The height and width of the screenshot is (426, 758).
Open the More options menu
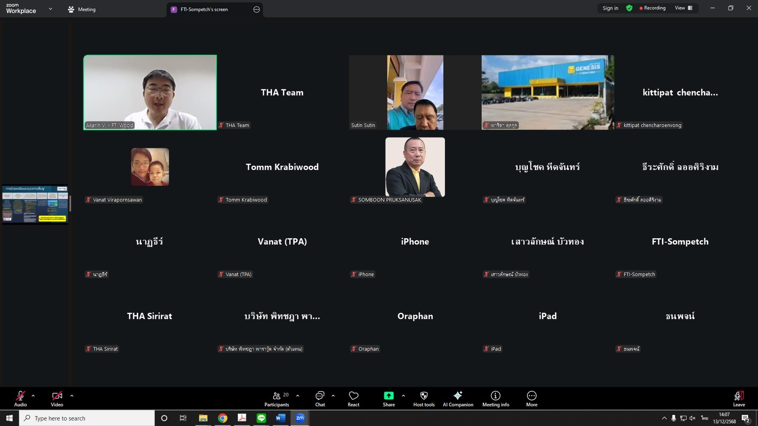531,398
